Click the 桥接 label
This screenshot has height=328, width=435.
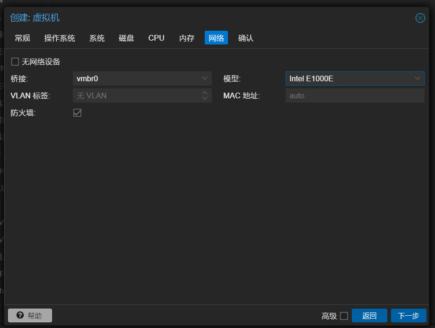[19, 79]
